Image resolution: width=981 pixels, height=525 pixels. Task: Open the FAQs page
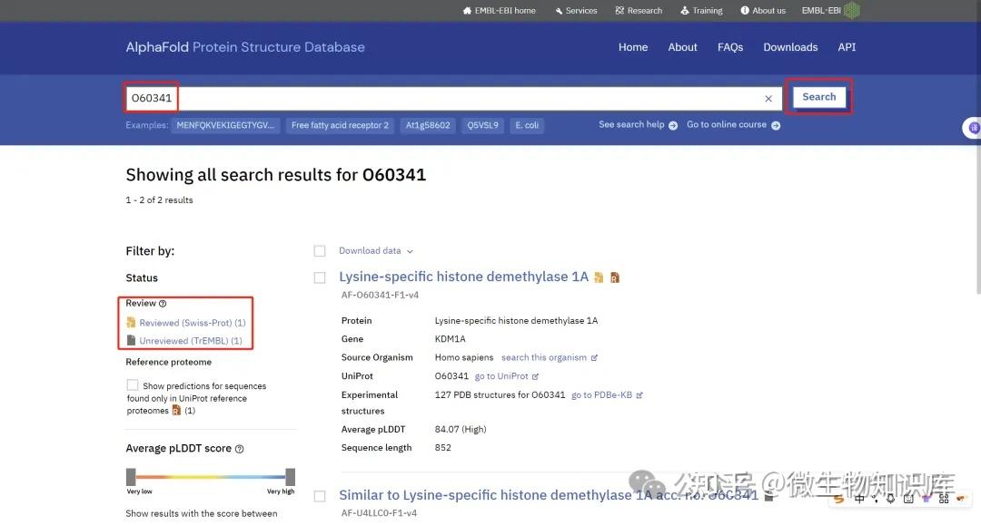click(730, 47)
